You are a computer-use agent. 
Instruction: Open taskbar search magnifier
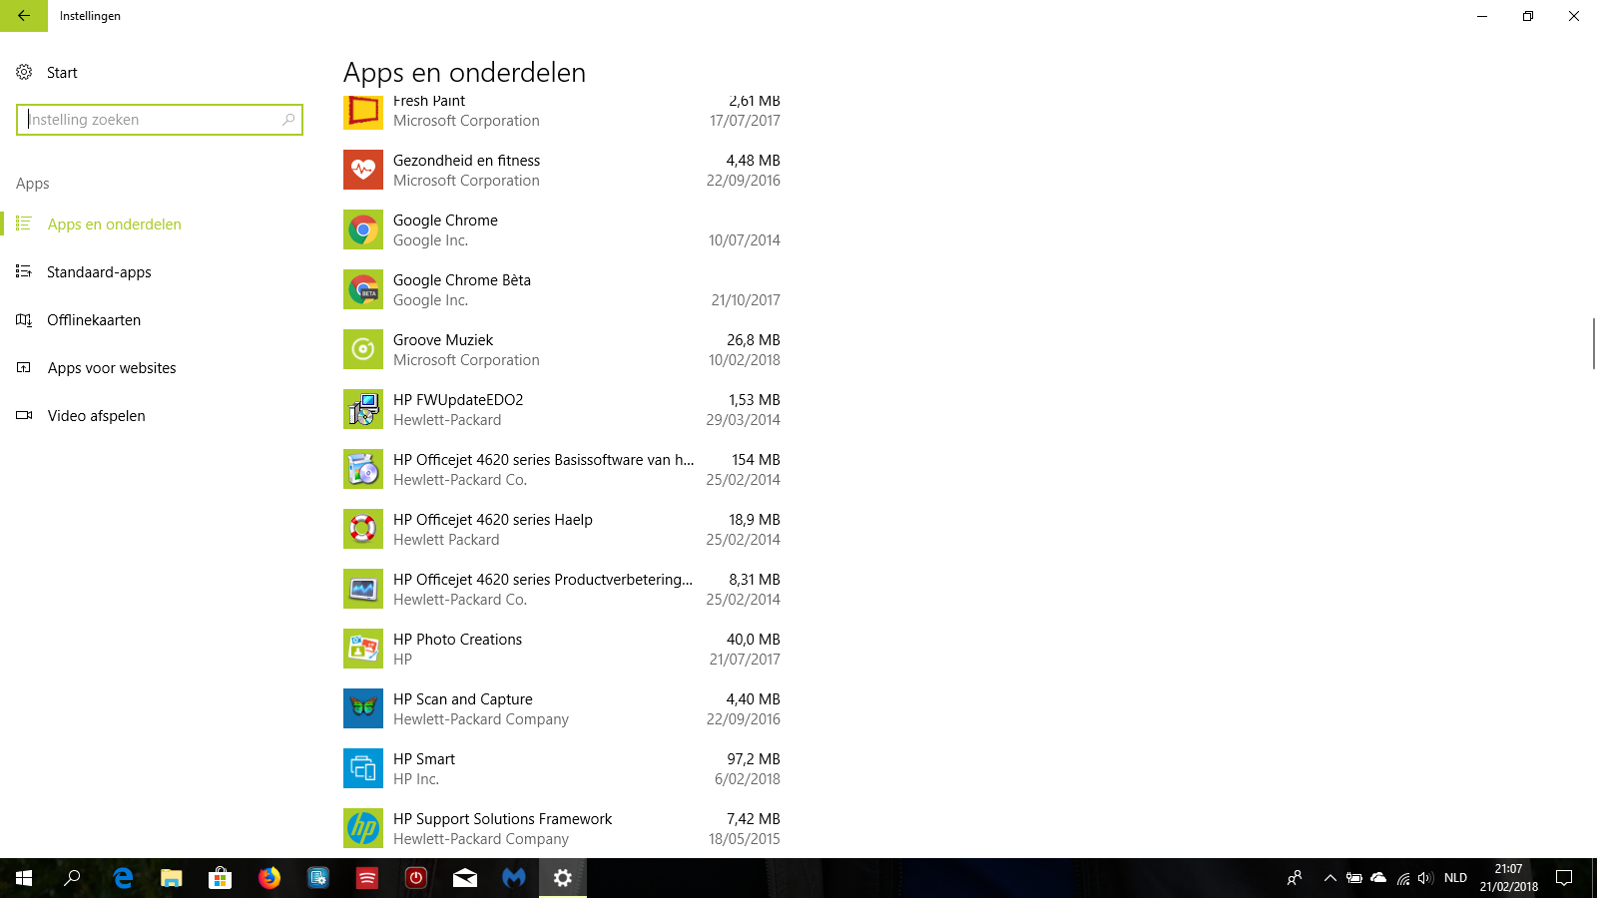point(72,878)
